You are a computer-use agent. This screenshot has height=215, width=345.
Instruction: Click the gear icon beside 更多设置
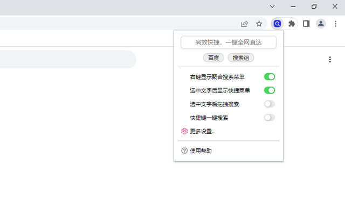[184, 131]
